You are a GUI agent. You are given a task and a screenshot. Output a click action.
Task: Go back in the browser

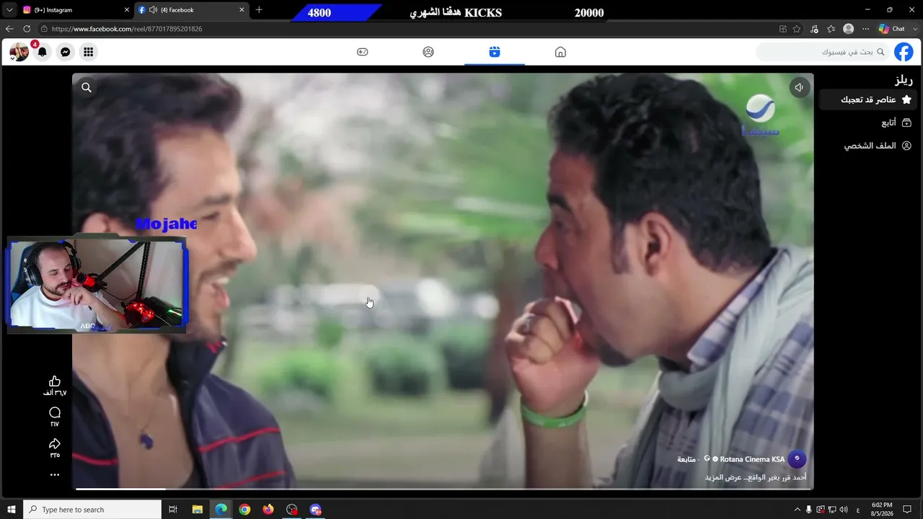point(9,29)
